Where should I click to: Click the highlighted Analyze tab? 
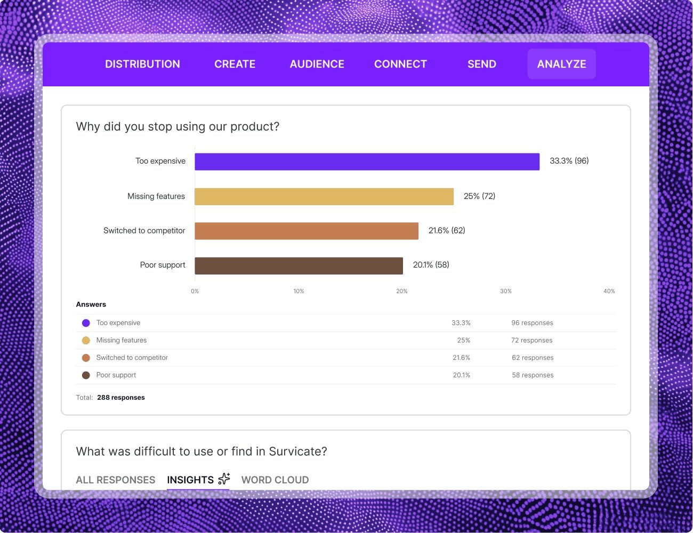click(x=561, y=64)
